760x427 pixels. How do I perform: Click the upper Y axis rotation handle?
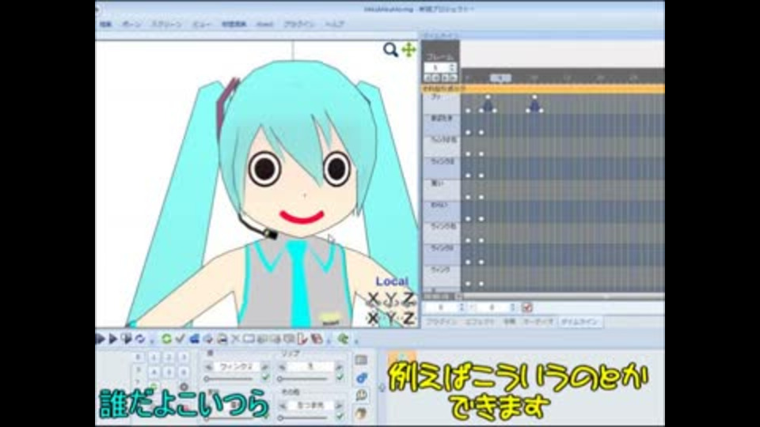point(390,300)
